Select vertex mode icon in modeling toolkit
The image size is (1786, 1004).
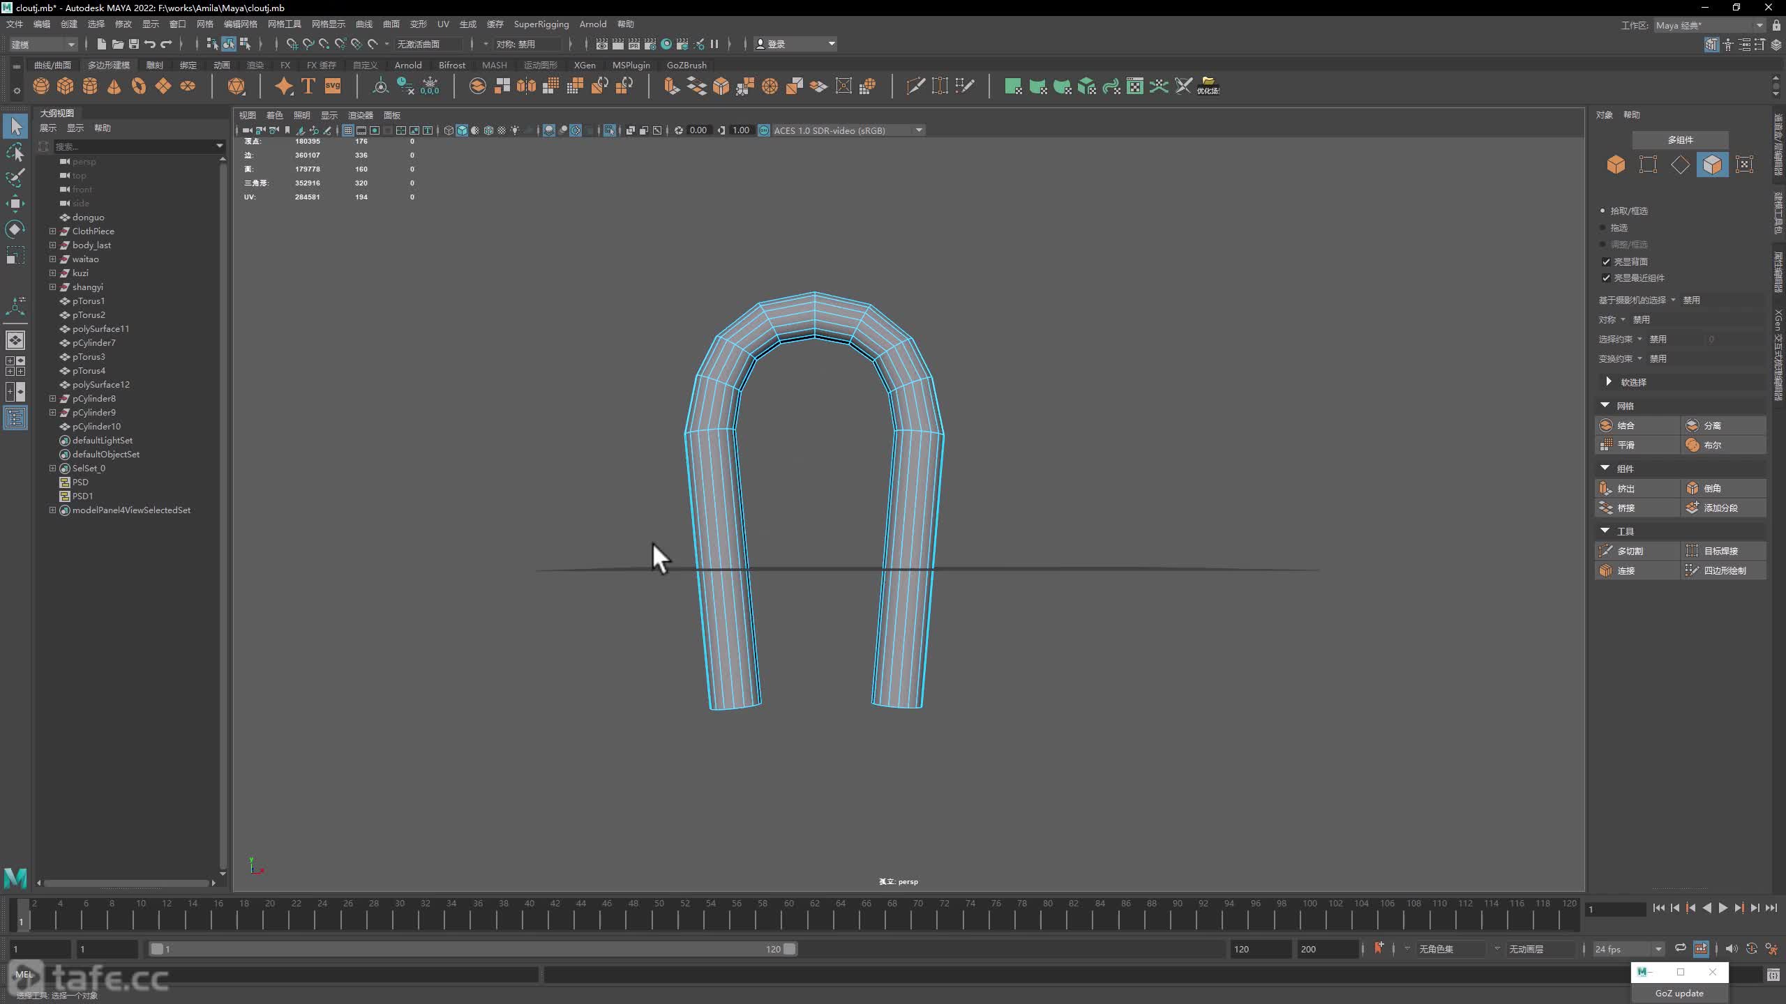point(1648,165)
